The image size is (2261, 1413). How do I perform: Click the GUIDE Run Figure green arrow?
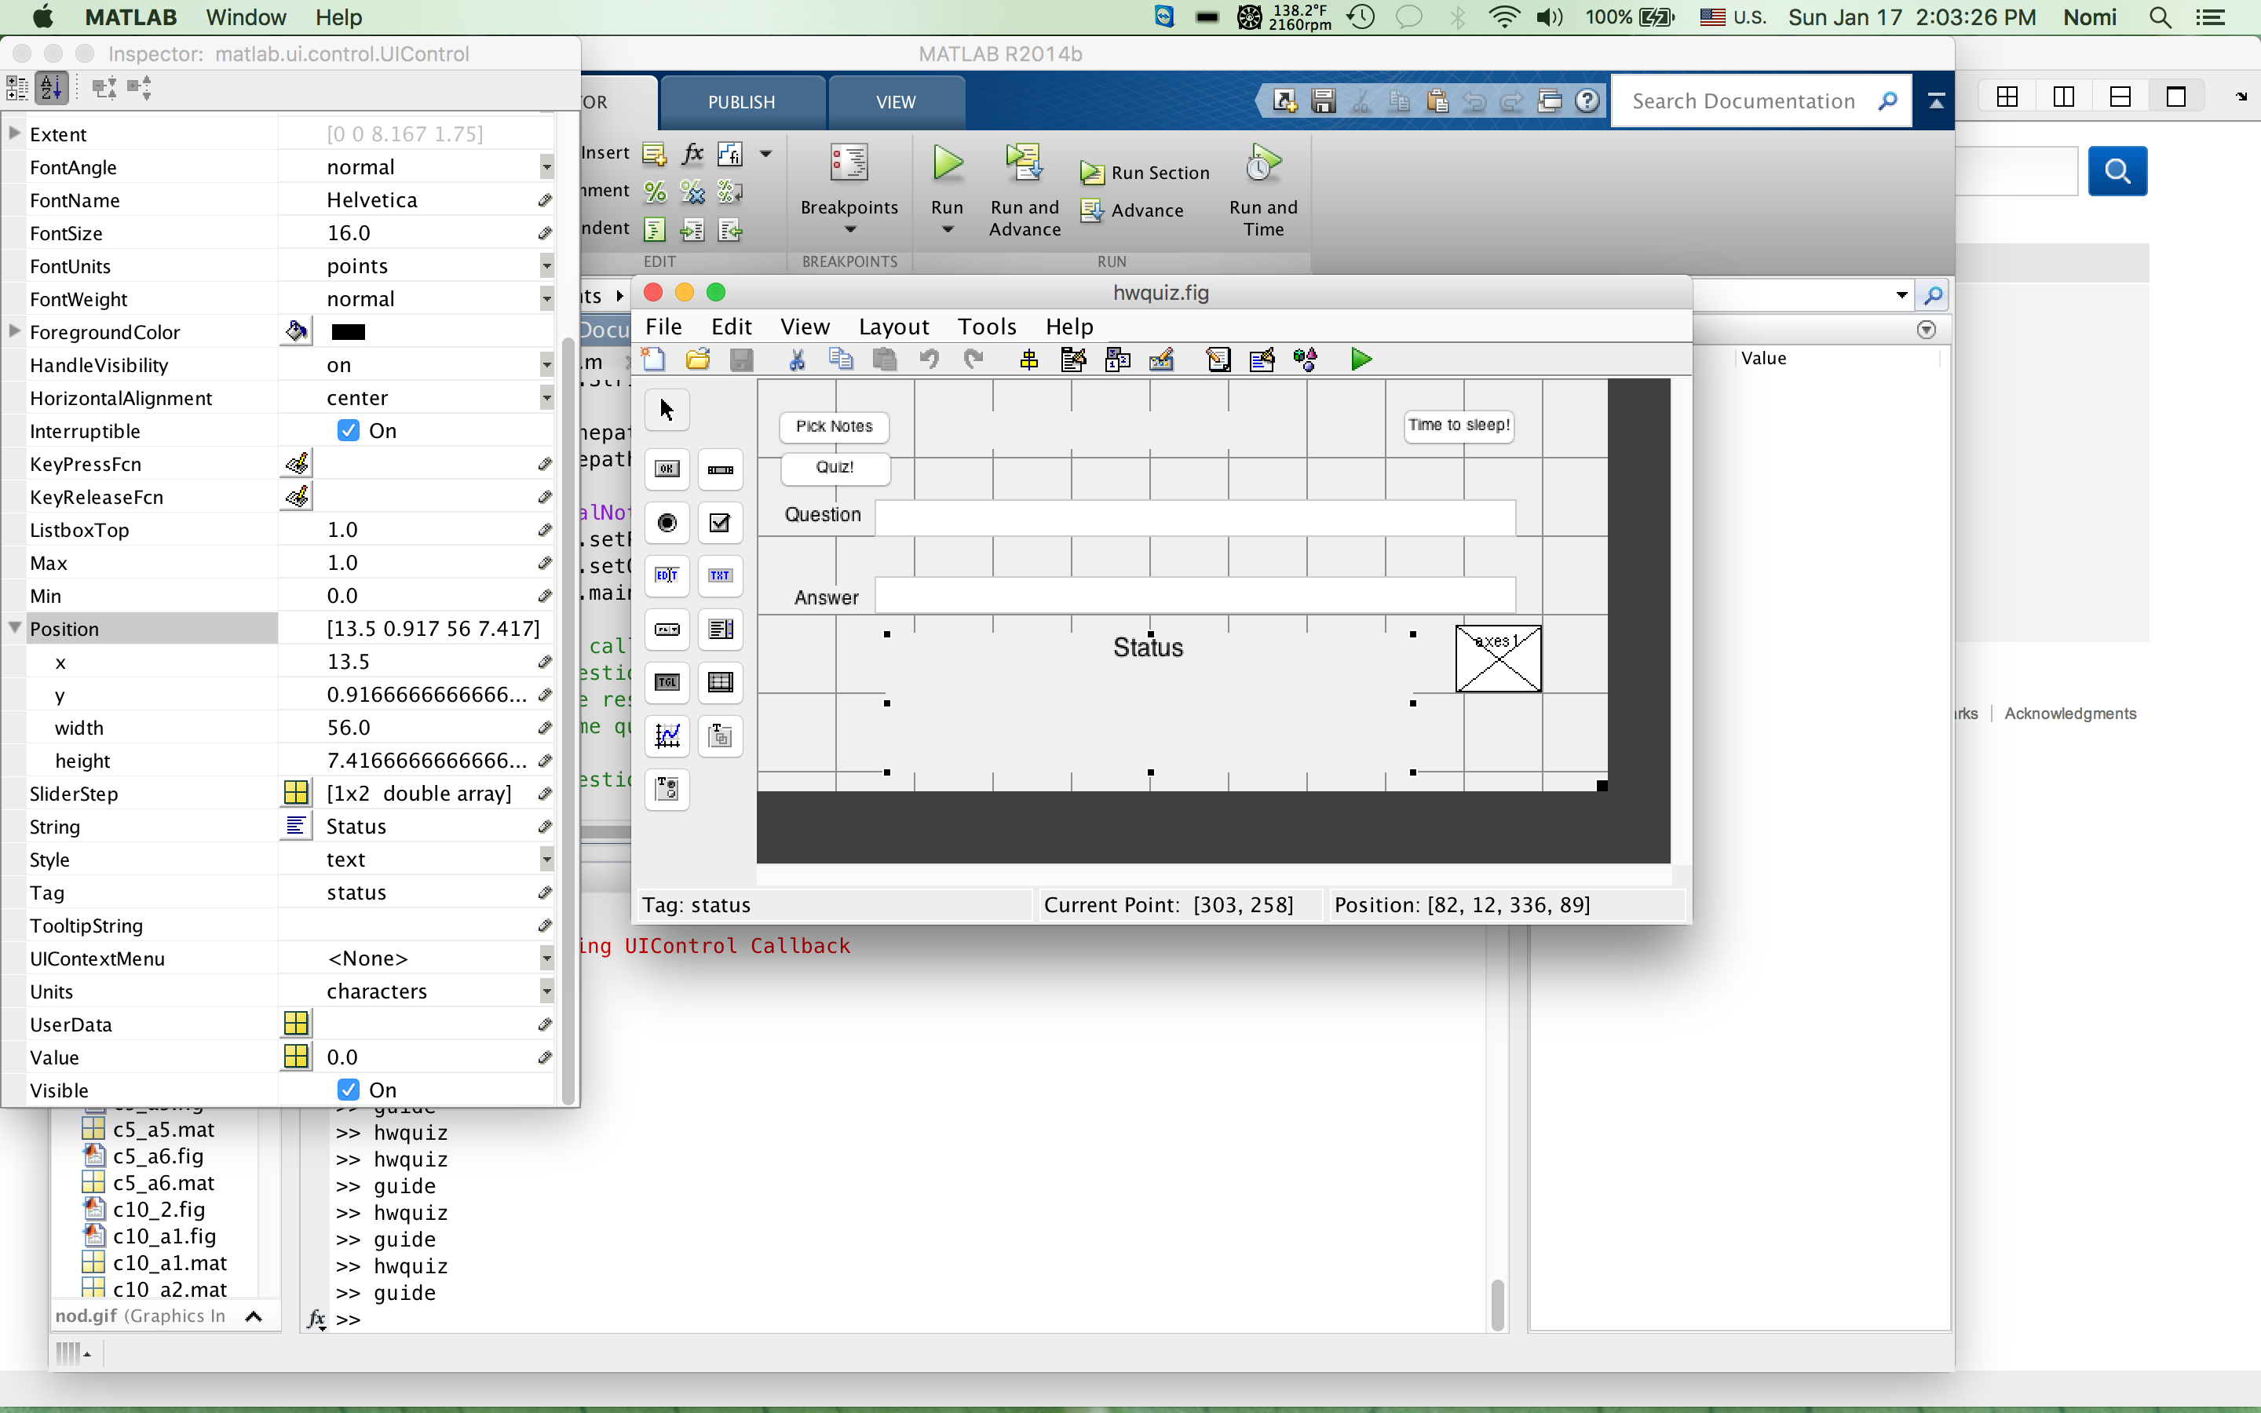click(1361, 360)
